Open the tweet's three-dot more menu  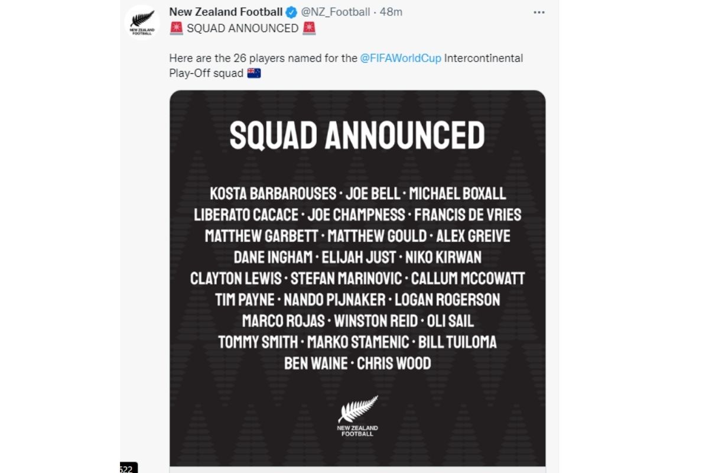pos(539,12)
